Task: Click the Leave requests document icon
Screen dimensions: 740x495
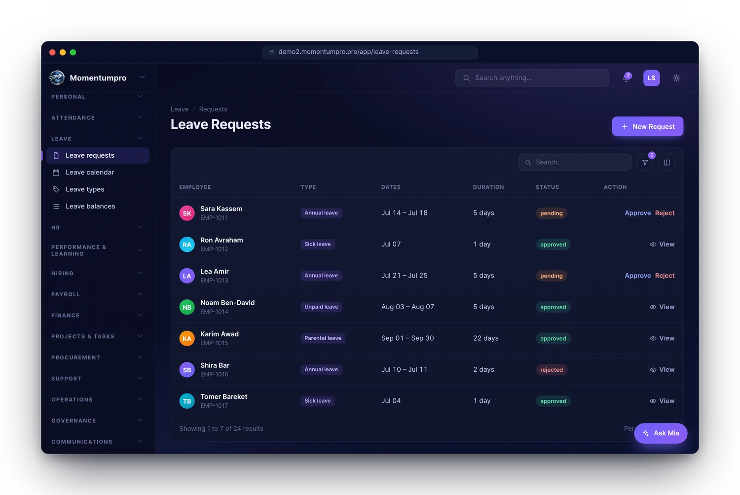Action: [x=56, y=155]
